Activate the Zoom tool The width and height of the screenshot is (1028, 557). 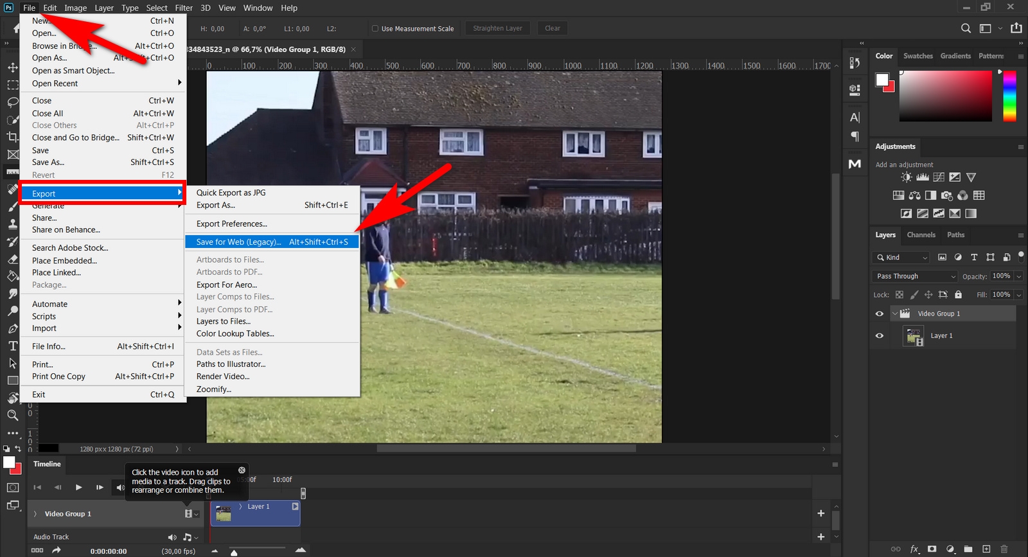12,415
